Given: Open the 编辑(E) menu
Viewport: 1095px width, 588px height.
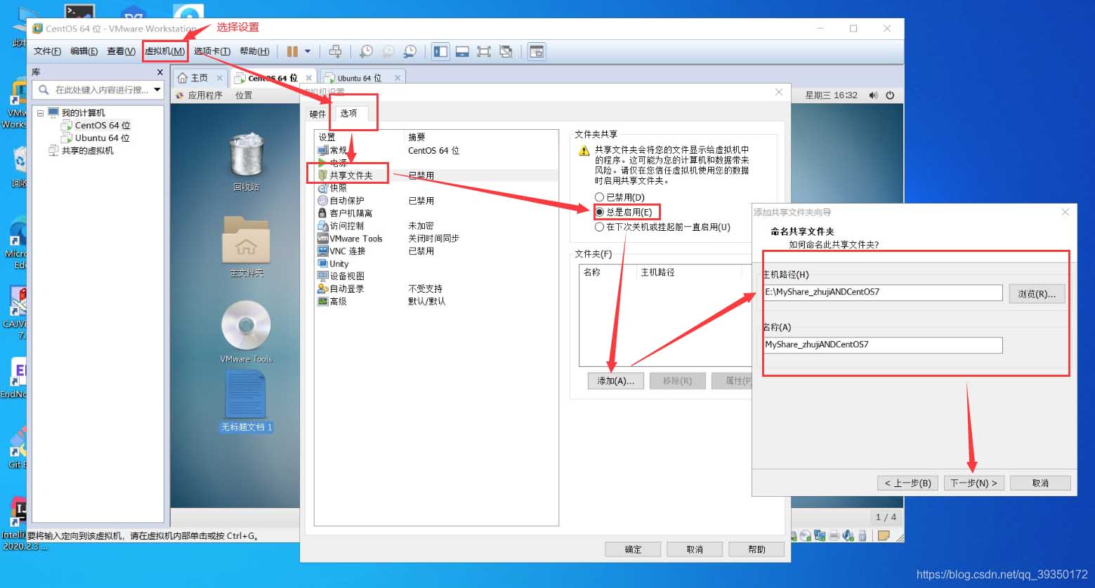Looking at the screenshot, I should (x=84, y=51).
